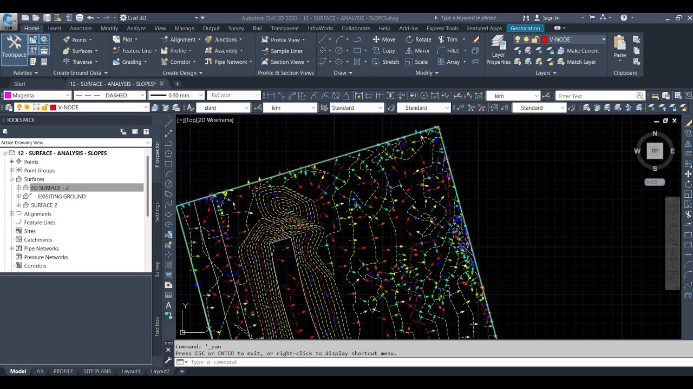Open the Settings side tab
693x389 pixels.
point(158,212)
